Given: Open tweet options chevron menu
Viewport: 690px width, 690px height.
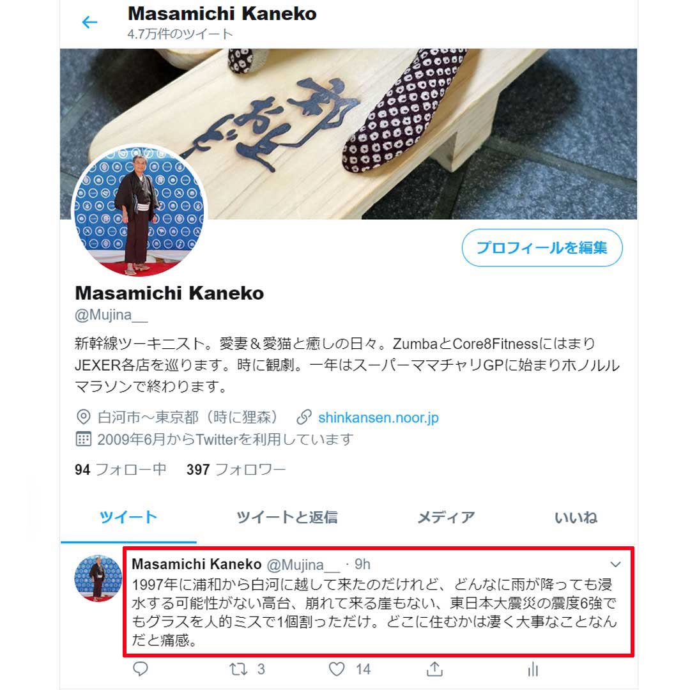Looking at the screenshot, I should pyautogui.click(x=616, y=564).
